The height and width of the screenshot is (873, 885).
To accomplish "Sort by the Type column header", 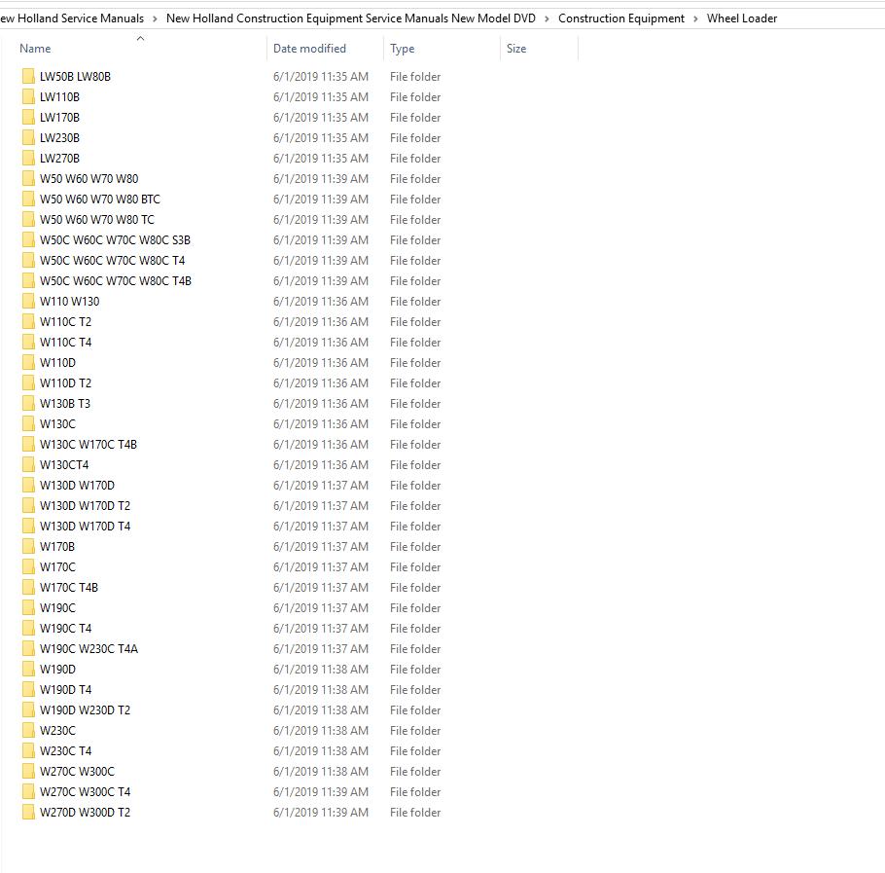I will [x=402, y=49].
